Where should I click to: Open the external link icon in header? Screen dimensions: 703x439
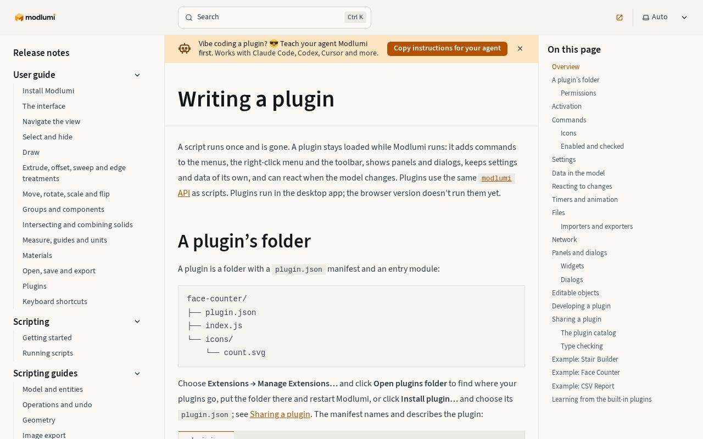[620, 18]
